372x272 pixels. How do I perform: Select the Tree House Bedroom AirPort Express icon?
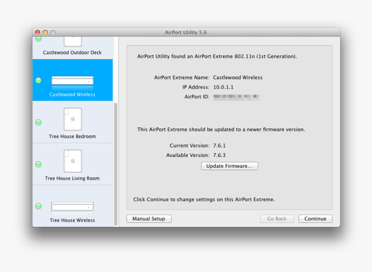pos(73,119)
